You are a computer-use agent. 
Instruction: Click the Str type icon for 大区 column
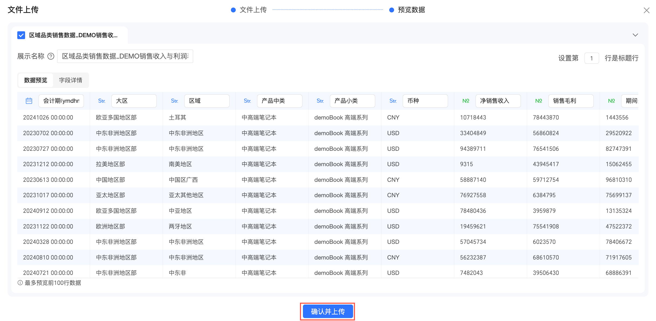pyautogui.click(x=102, y=101)
